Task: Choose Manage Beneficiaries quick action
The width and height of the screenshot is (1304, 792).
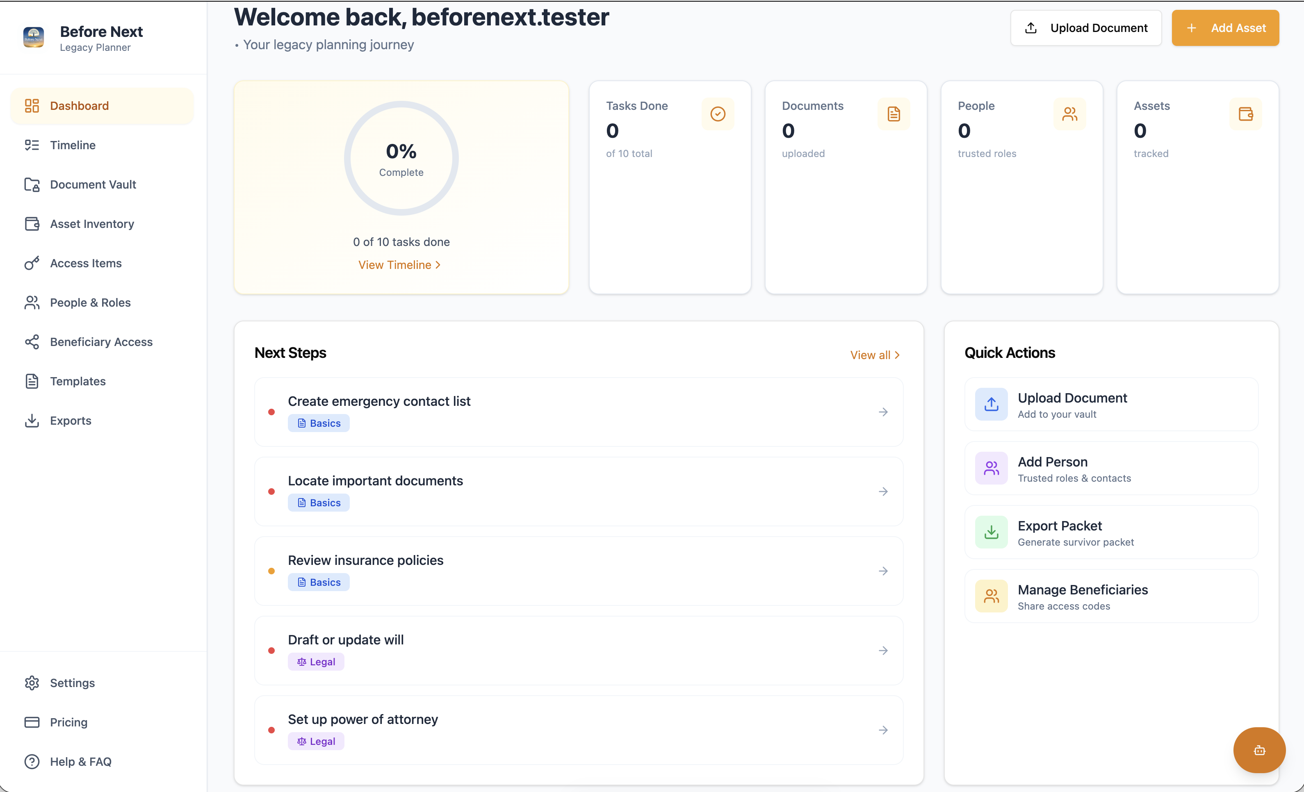Action: tap(1111, 596)
